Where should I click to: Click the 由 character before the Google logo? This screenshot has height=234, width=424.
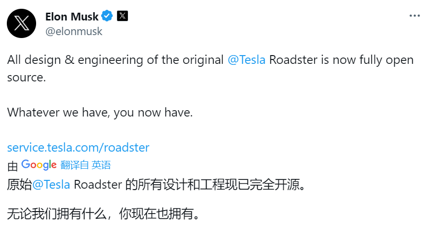(x=12, y=166)
